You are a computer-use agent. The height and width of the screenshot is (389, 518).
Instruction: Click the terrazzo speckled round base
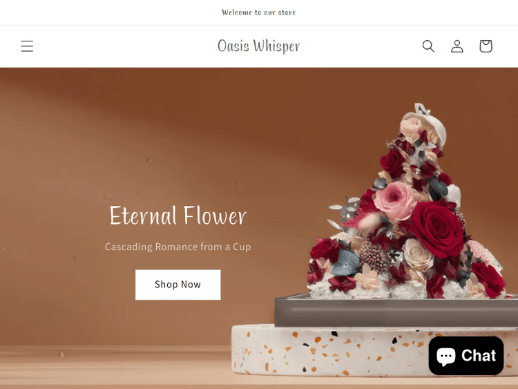tap(374, 351)
